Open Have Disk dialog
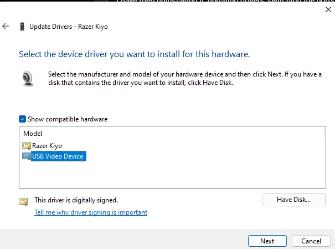 click(x=294, y=200)
